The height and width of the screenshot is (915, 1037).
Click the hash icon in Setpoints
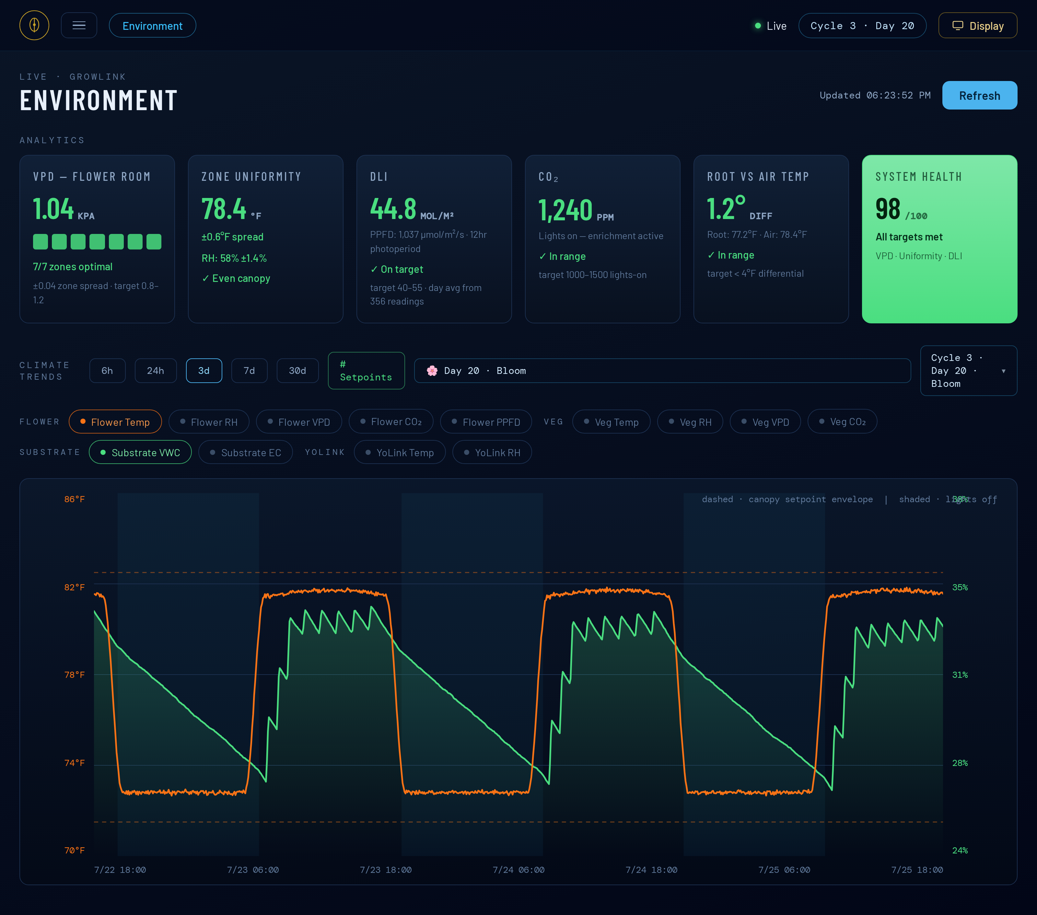coord(343,364)
